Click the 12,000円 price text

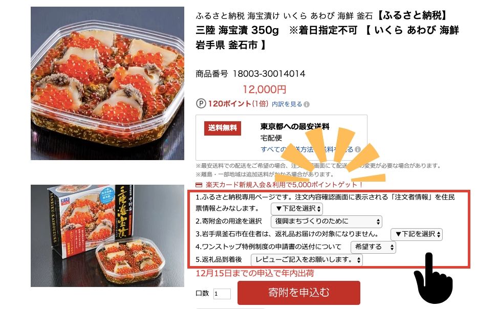(264, 90)
